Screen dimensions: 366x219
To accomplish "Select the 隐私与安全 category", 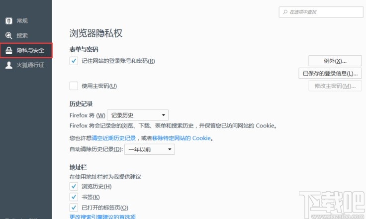I will [x=26, y=50].
